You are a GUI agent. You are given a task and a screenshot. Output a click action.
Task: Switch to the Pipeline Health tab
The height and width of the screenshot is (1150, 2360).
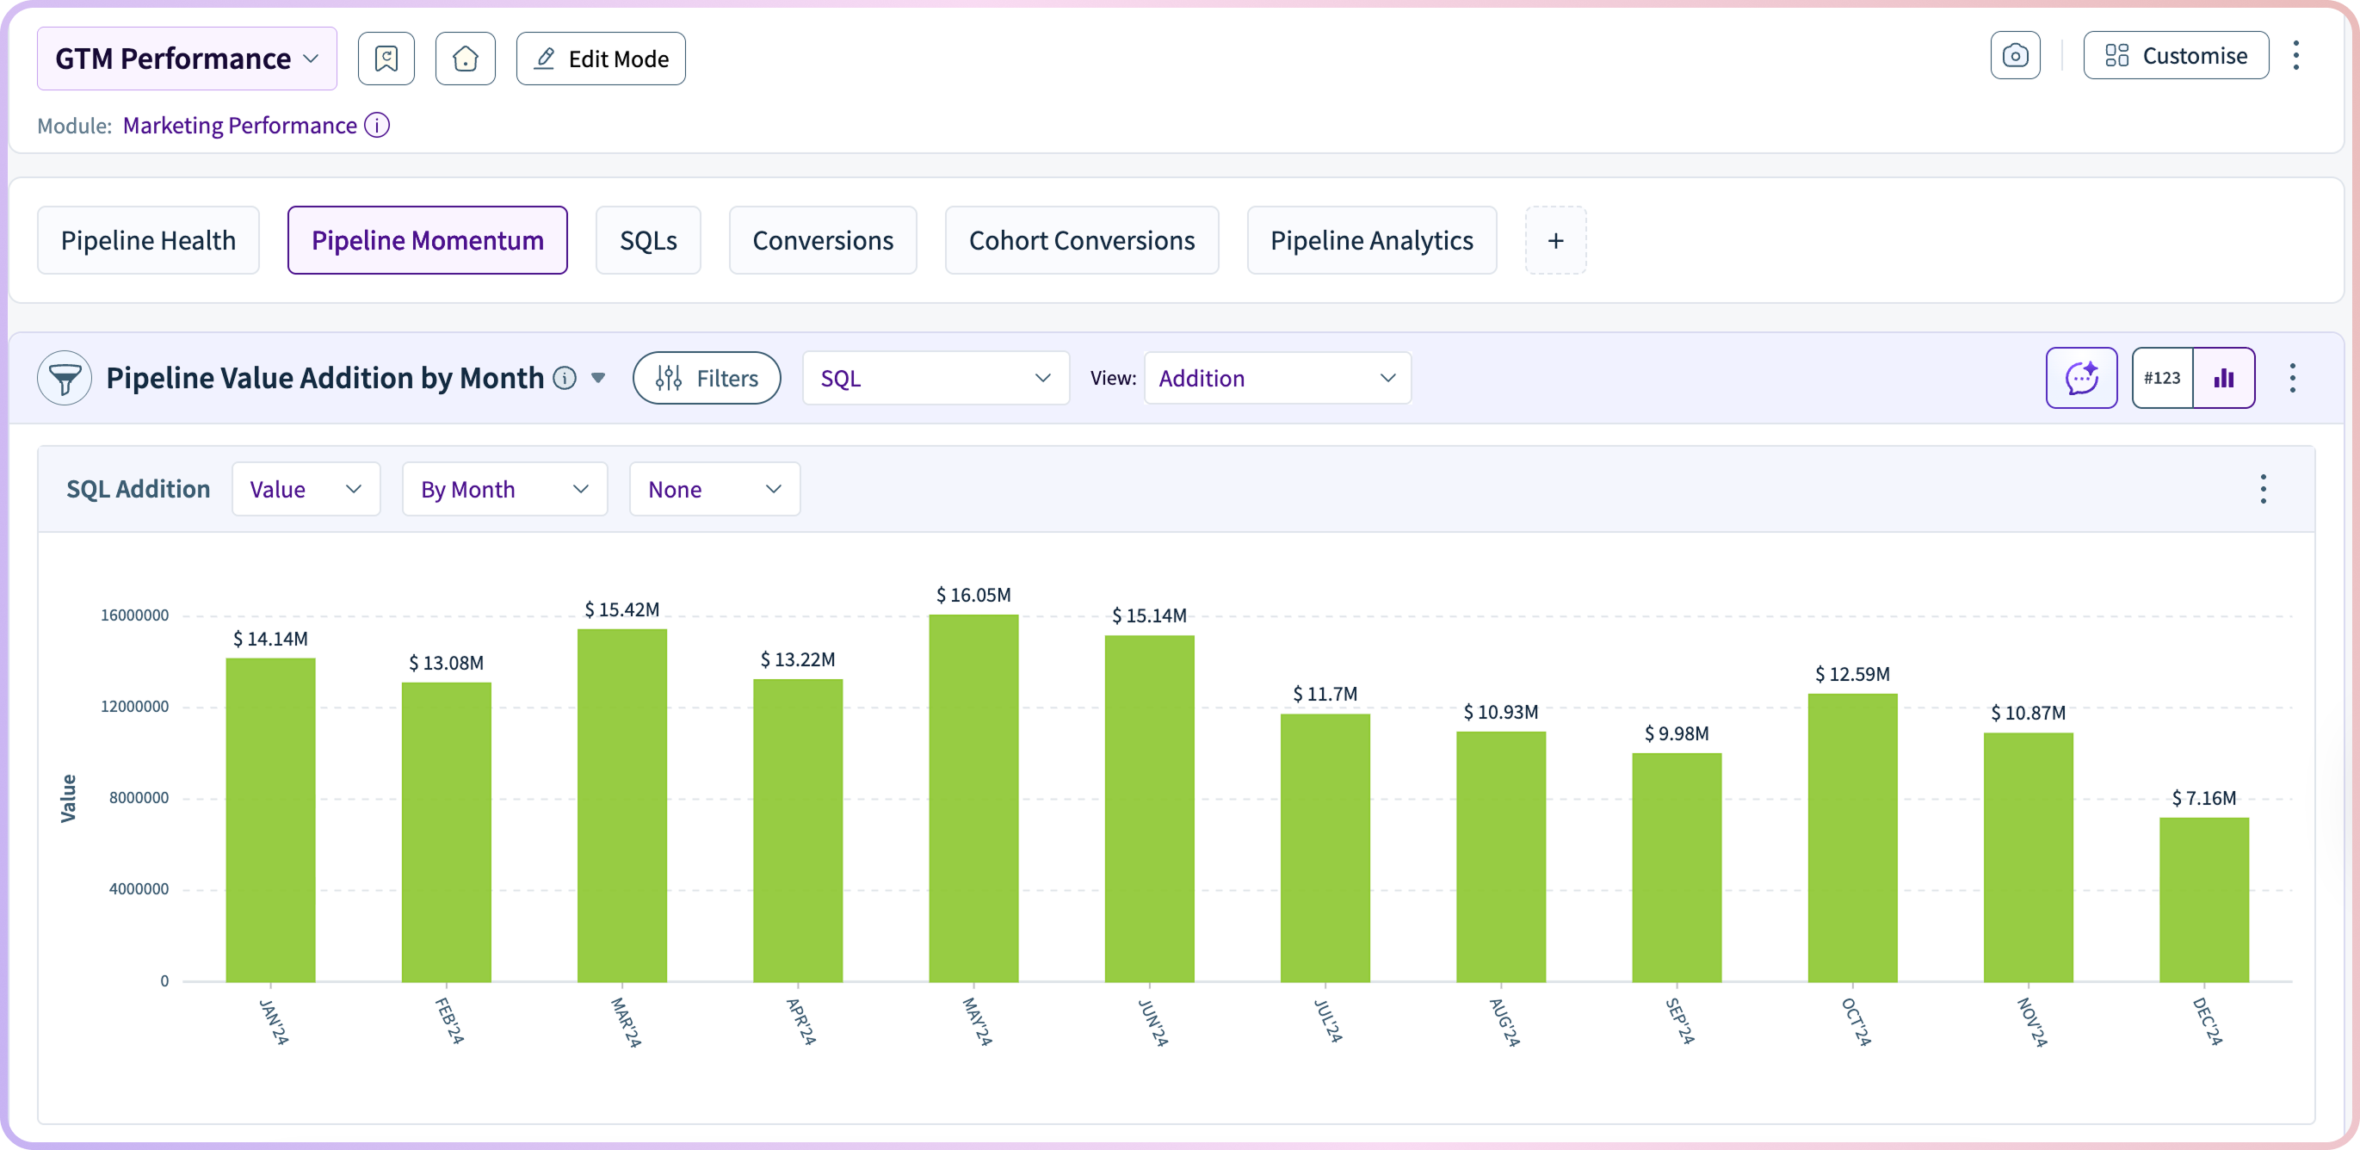pos(148,240)
